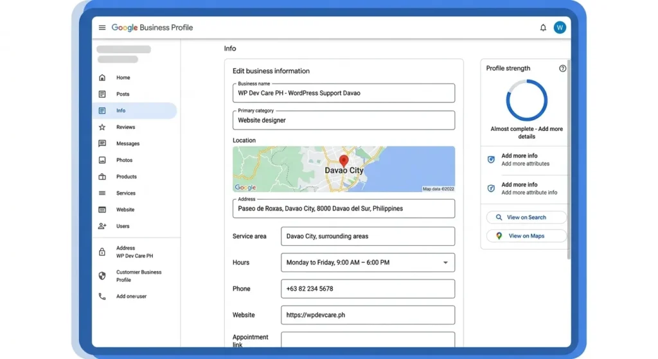Focus the Address field

pos(344,209)
